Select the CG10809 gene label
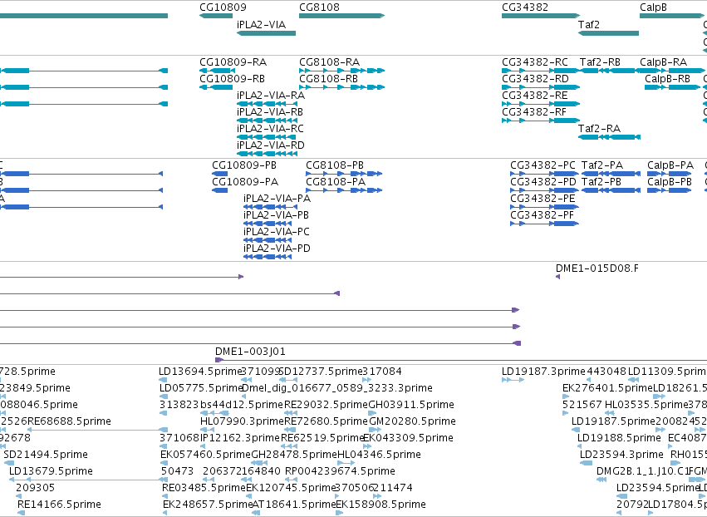 pos(223,7)
